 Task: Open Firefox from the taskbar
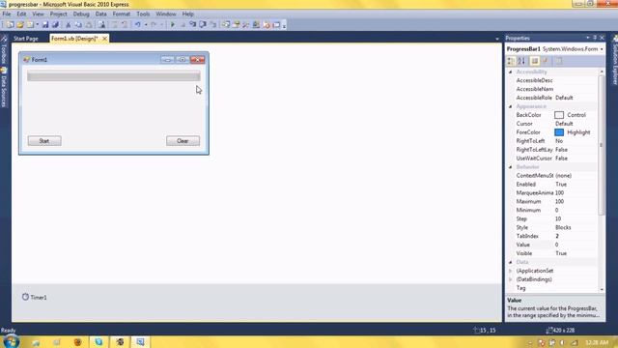[x=77, y=341]
